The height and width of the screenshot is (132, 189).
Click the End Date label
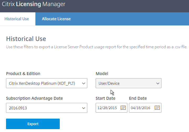(x=138, y=98)
